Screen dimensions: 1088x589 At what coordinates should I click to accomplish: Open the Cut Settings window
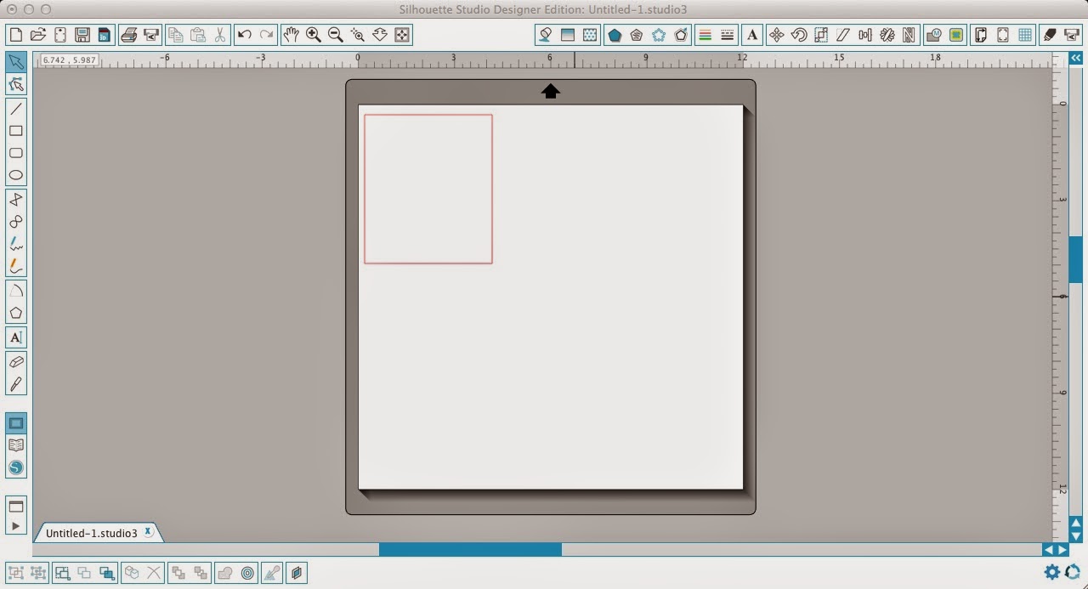[1048, 35]
